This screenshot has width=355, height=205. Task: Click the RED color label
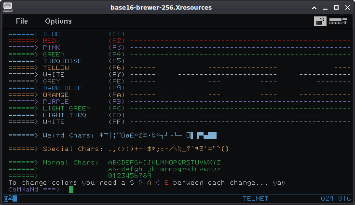pyautogui.click(x=49, y=41)
